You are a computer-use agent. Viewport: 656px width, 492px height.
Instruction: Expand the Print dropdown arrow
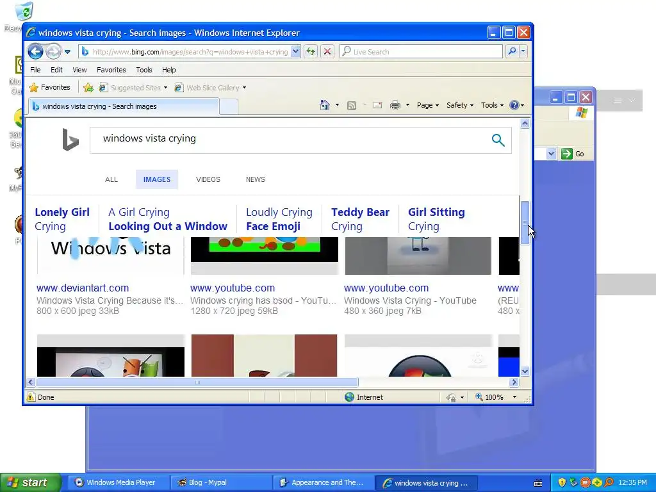pyautogui.click(x=407, y=105)
